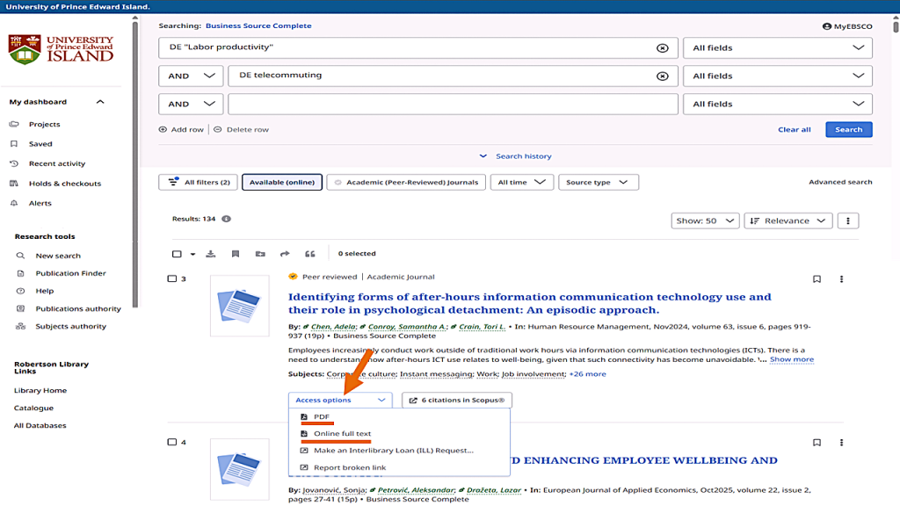Expand the Source type filter dropdown
This screenshot has height=506, width=900.
click(x=598, y=183)
